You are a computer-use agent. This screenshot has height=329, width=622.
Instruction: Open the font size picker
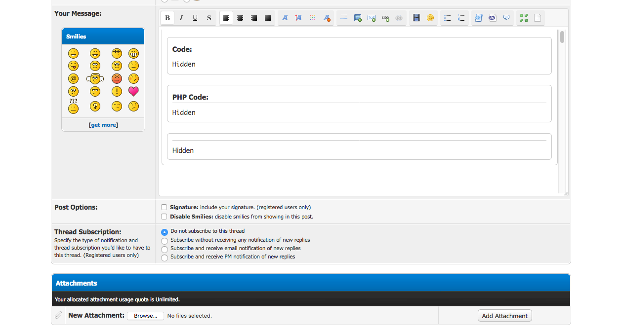coord(298,18)
